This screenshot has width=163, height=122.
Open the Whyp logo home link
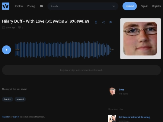pyautogui.click(x=6, y=6)
